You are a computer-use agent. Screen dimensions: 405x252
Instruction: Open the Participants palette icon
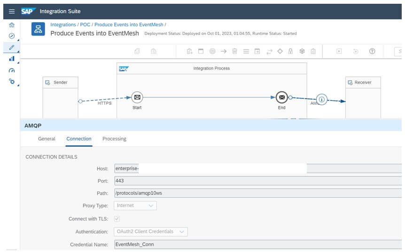coord(190,51)
